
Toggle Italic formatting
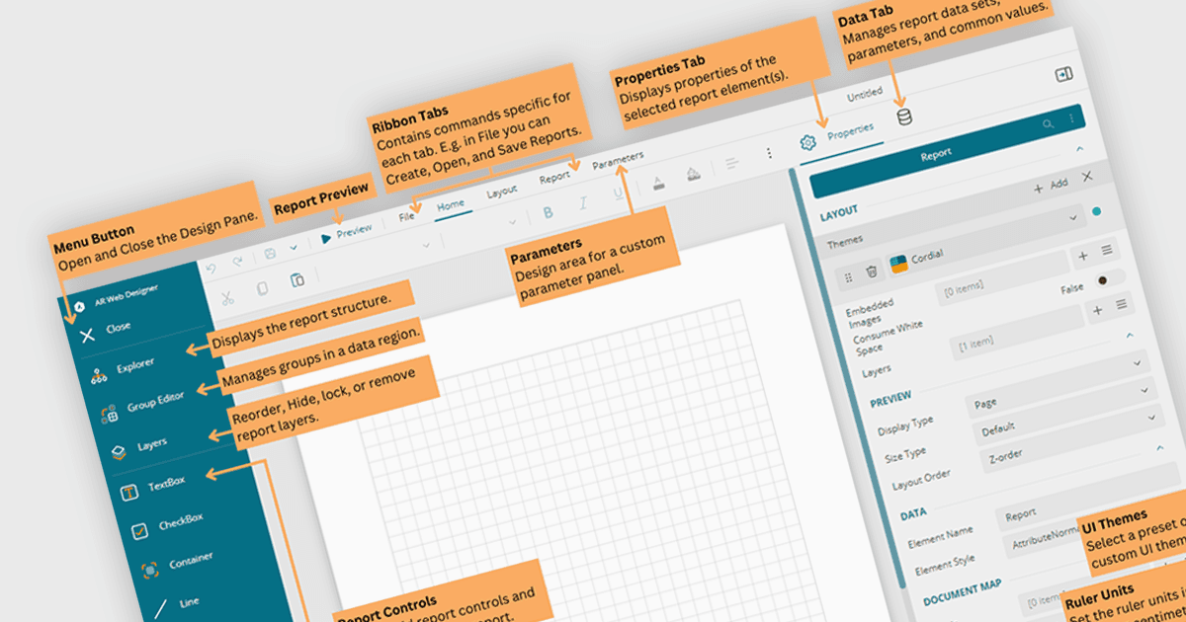tap(583, 203)
